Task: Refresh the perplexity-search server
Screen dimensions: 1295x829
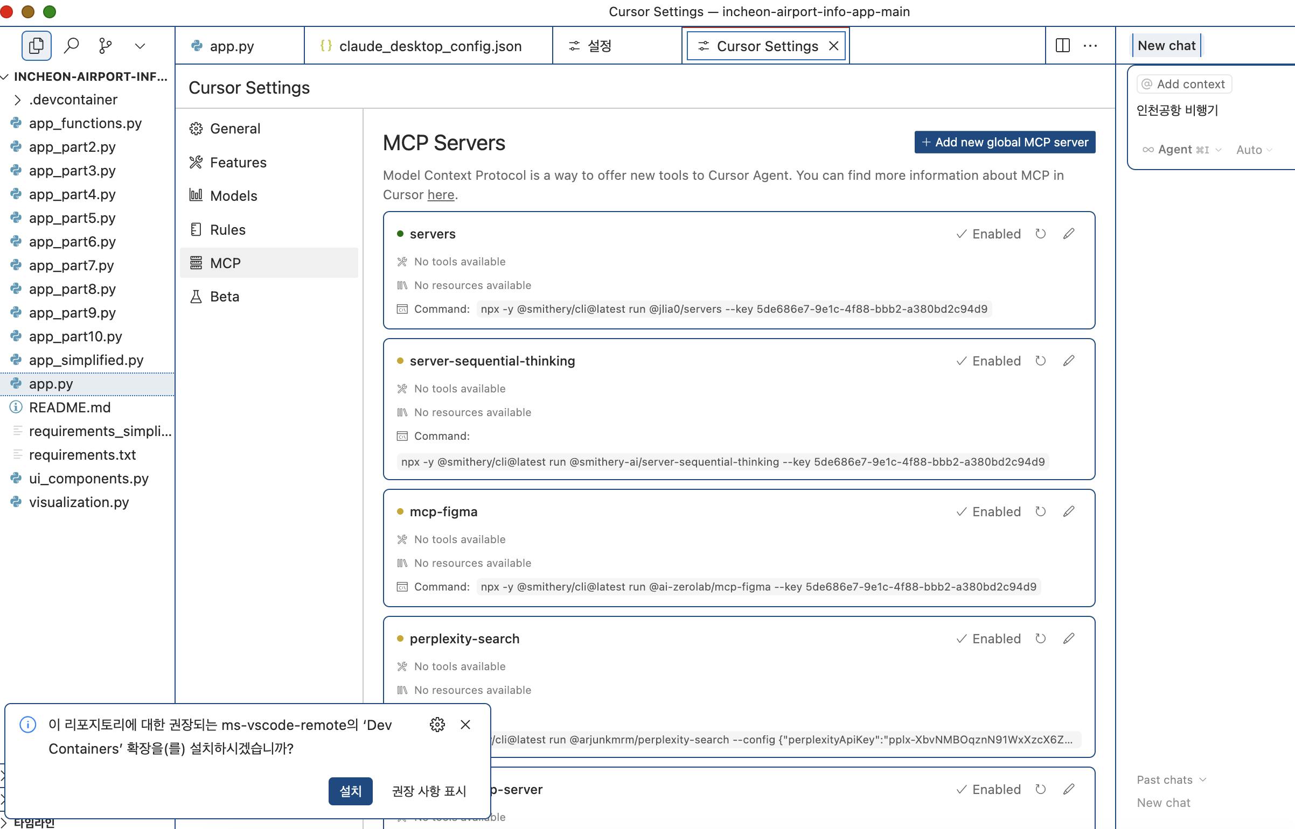Action: (1040, 638)
